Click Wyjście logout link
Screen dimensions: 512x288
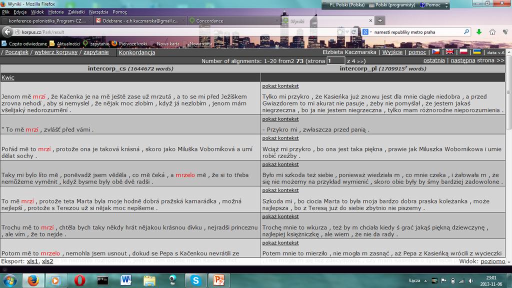[392, 52]
